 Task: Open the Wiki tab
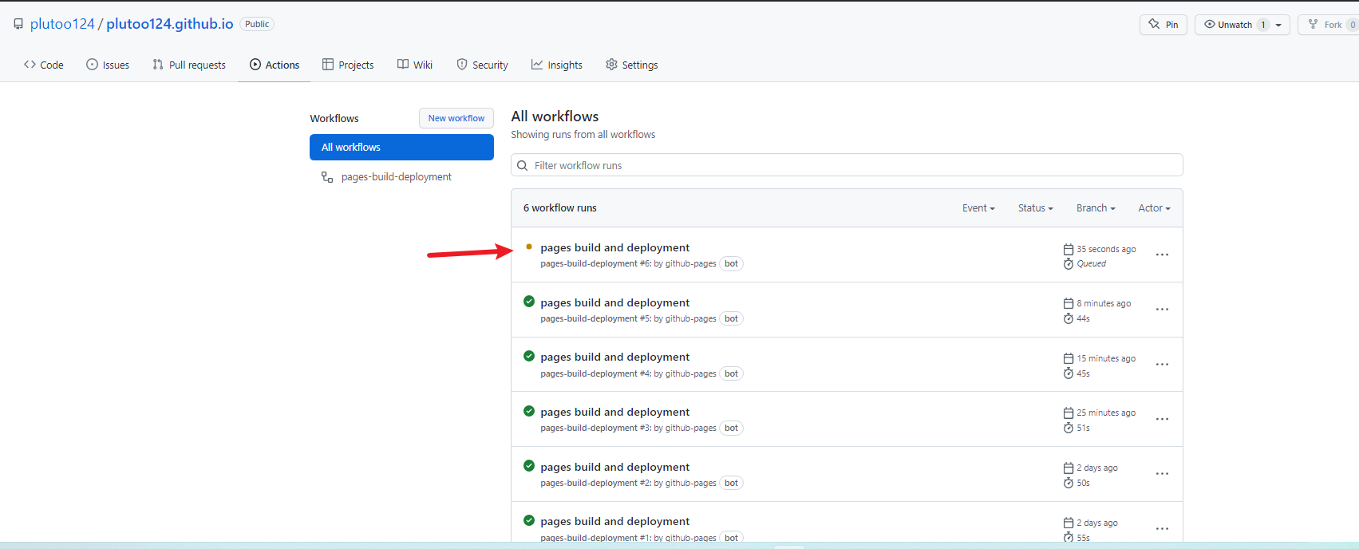click(415, 65)
